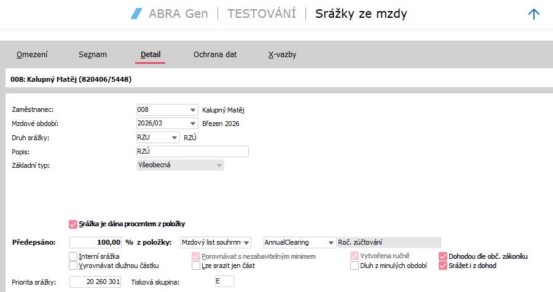The image size is (553, 292).
Task: Open the X-vazby tab
Action: 282,55
